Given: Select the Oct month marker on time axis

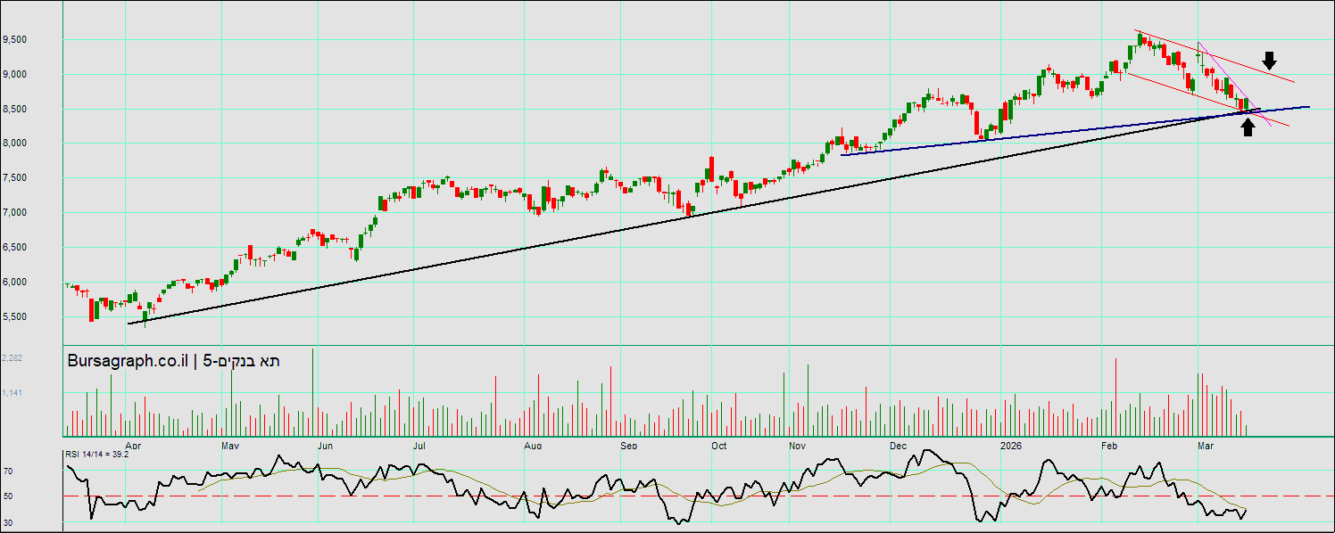Looking at the screenshot, I should click(718, 445).
